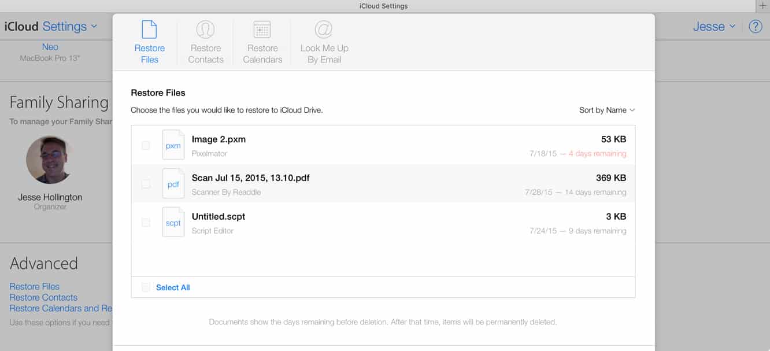770x351 pixels.
Task: Check the box for Untitled.scpt
Action: [x=146, y=222]
